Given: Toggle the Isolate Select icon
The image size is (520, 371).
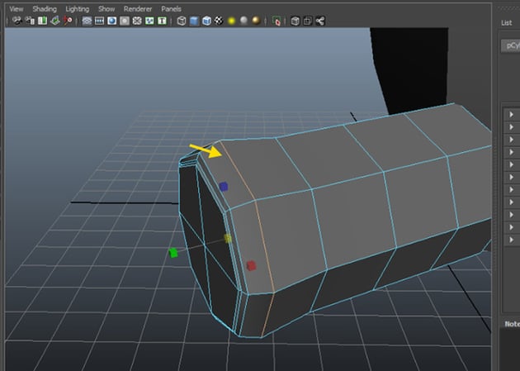Looking at the screenshot, I should pyautogui.click(x=276, y=21).
